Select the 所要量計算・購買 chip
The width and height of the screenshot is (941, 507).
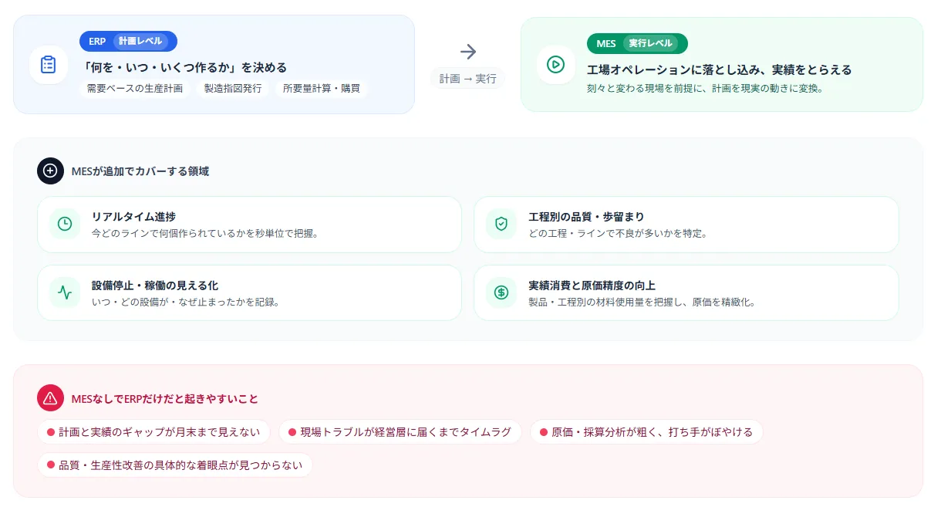click(x=322, y=89)
